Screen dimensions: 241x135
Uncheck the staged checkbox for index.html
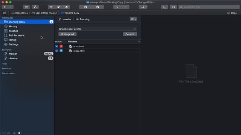click(56, 51)
